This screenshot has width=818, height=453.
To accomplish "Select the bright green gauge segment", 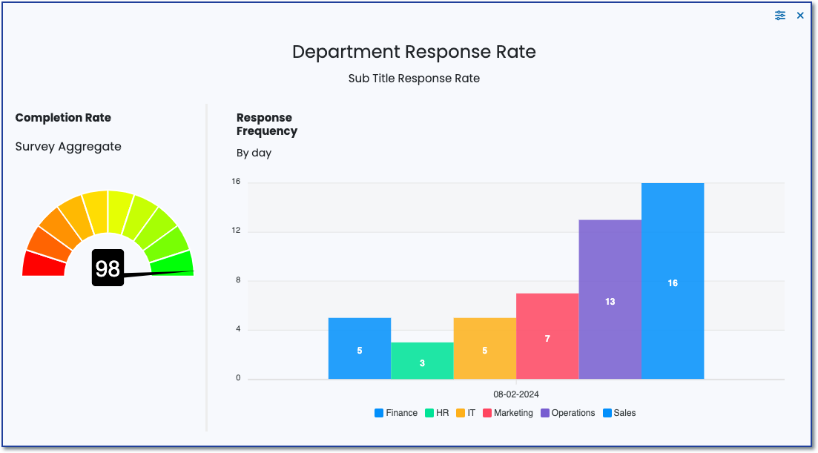I will (172, 262).
